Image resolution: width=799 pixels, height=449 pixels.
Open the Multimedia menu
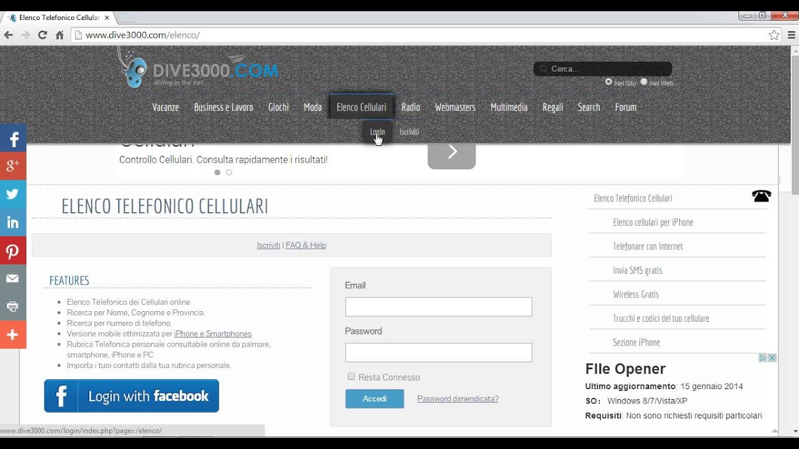509,107
